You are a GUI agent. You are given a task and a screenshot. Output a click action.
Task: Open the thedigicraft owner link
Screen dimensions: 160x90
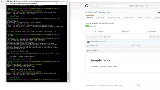pyautogui.click(x=92, y=12)
